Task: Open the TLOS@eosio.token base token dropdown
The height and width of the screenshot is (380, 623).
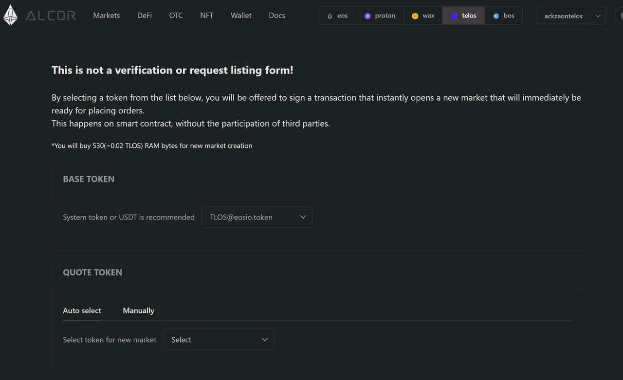Action: [x=257, y=217]
